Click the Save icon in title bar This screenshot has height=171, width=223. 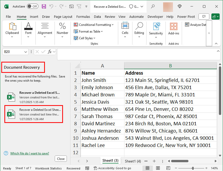point(44,6)
